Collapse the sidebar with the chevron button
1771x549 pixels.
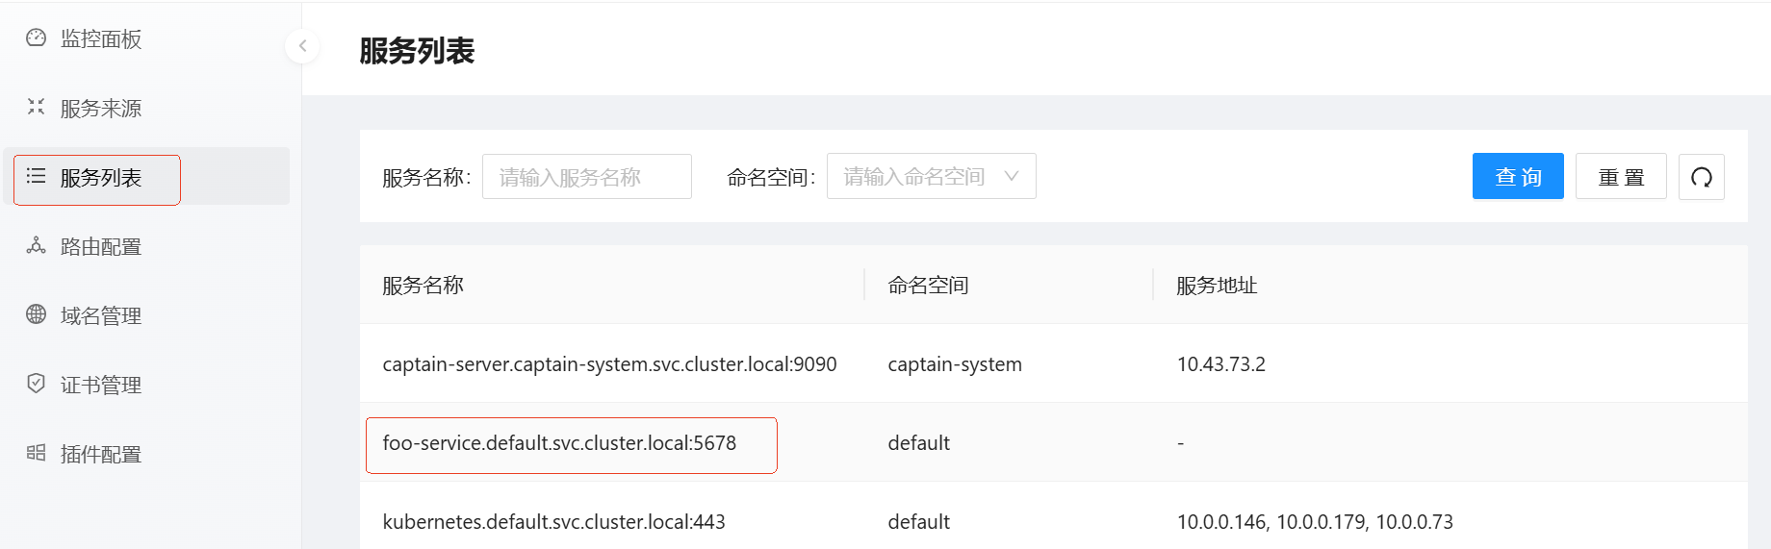coord(302,45)
